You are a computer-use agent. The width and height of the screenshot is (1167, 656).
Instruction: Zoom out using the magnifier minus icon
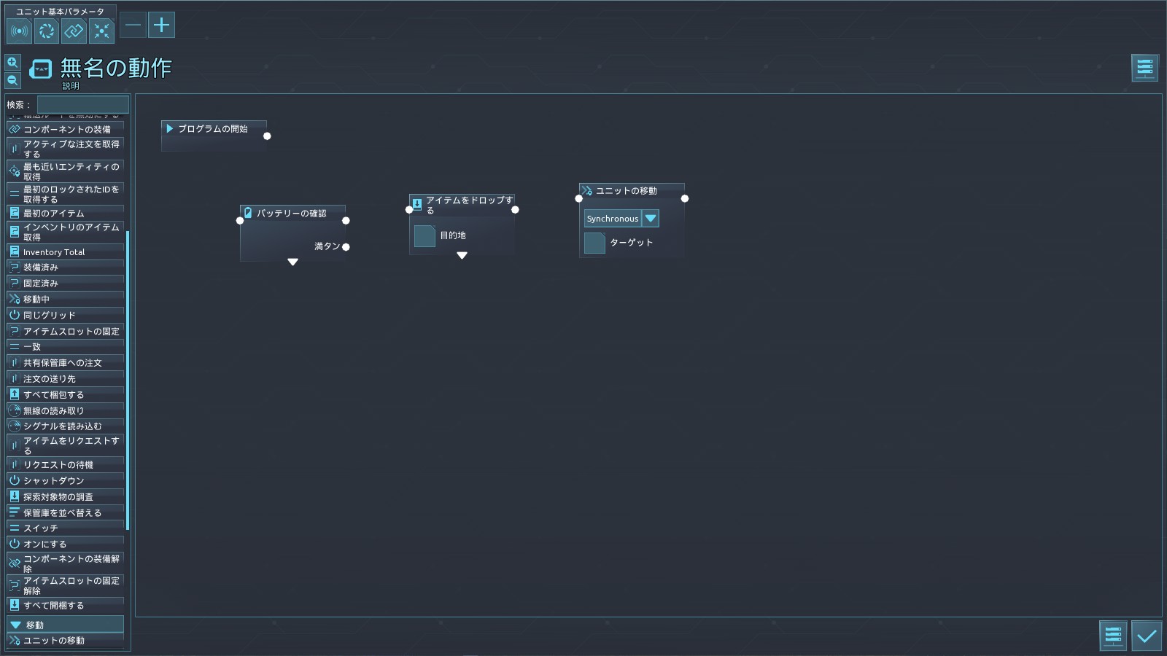coord(12,80)
